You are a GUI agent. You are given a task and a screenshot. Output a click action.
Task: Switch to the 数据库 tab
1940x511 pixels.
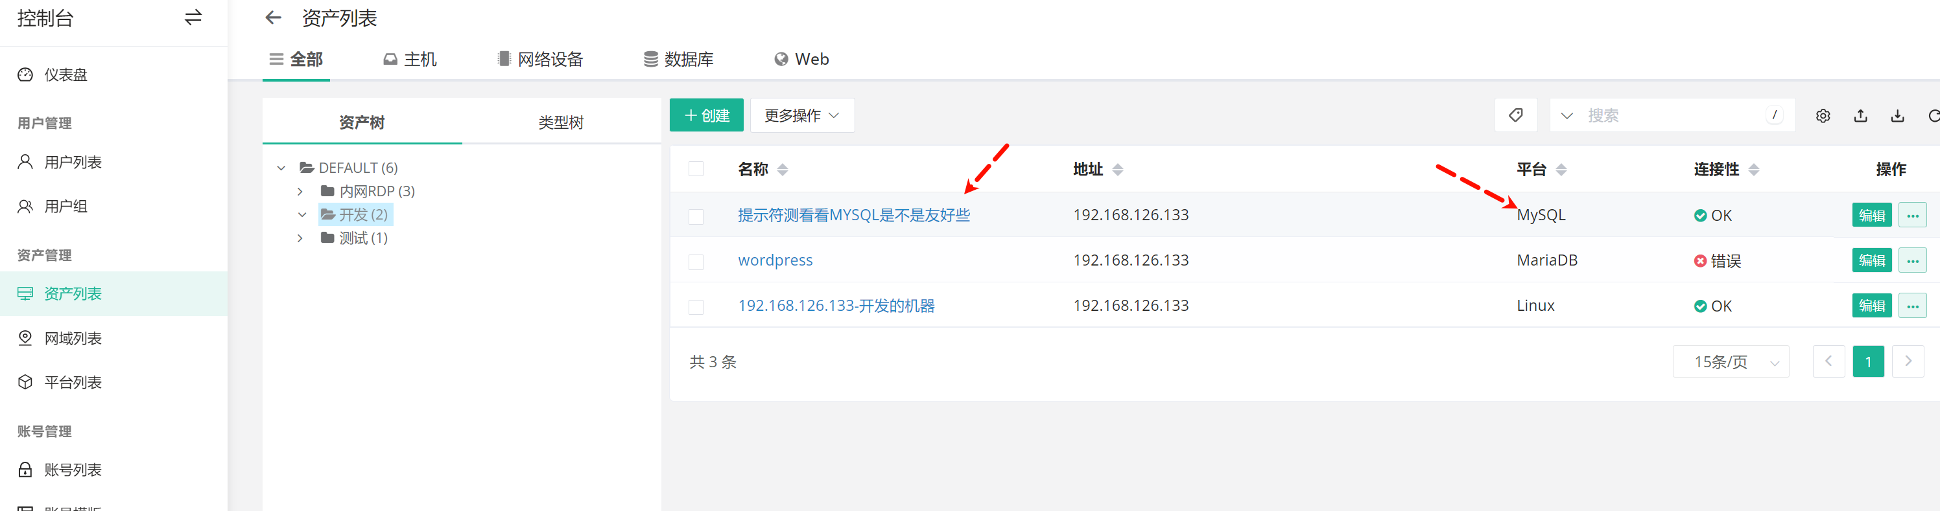click(679, 59)
